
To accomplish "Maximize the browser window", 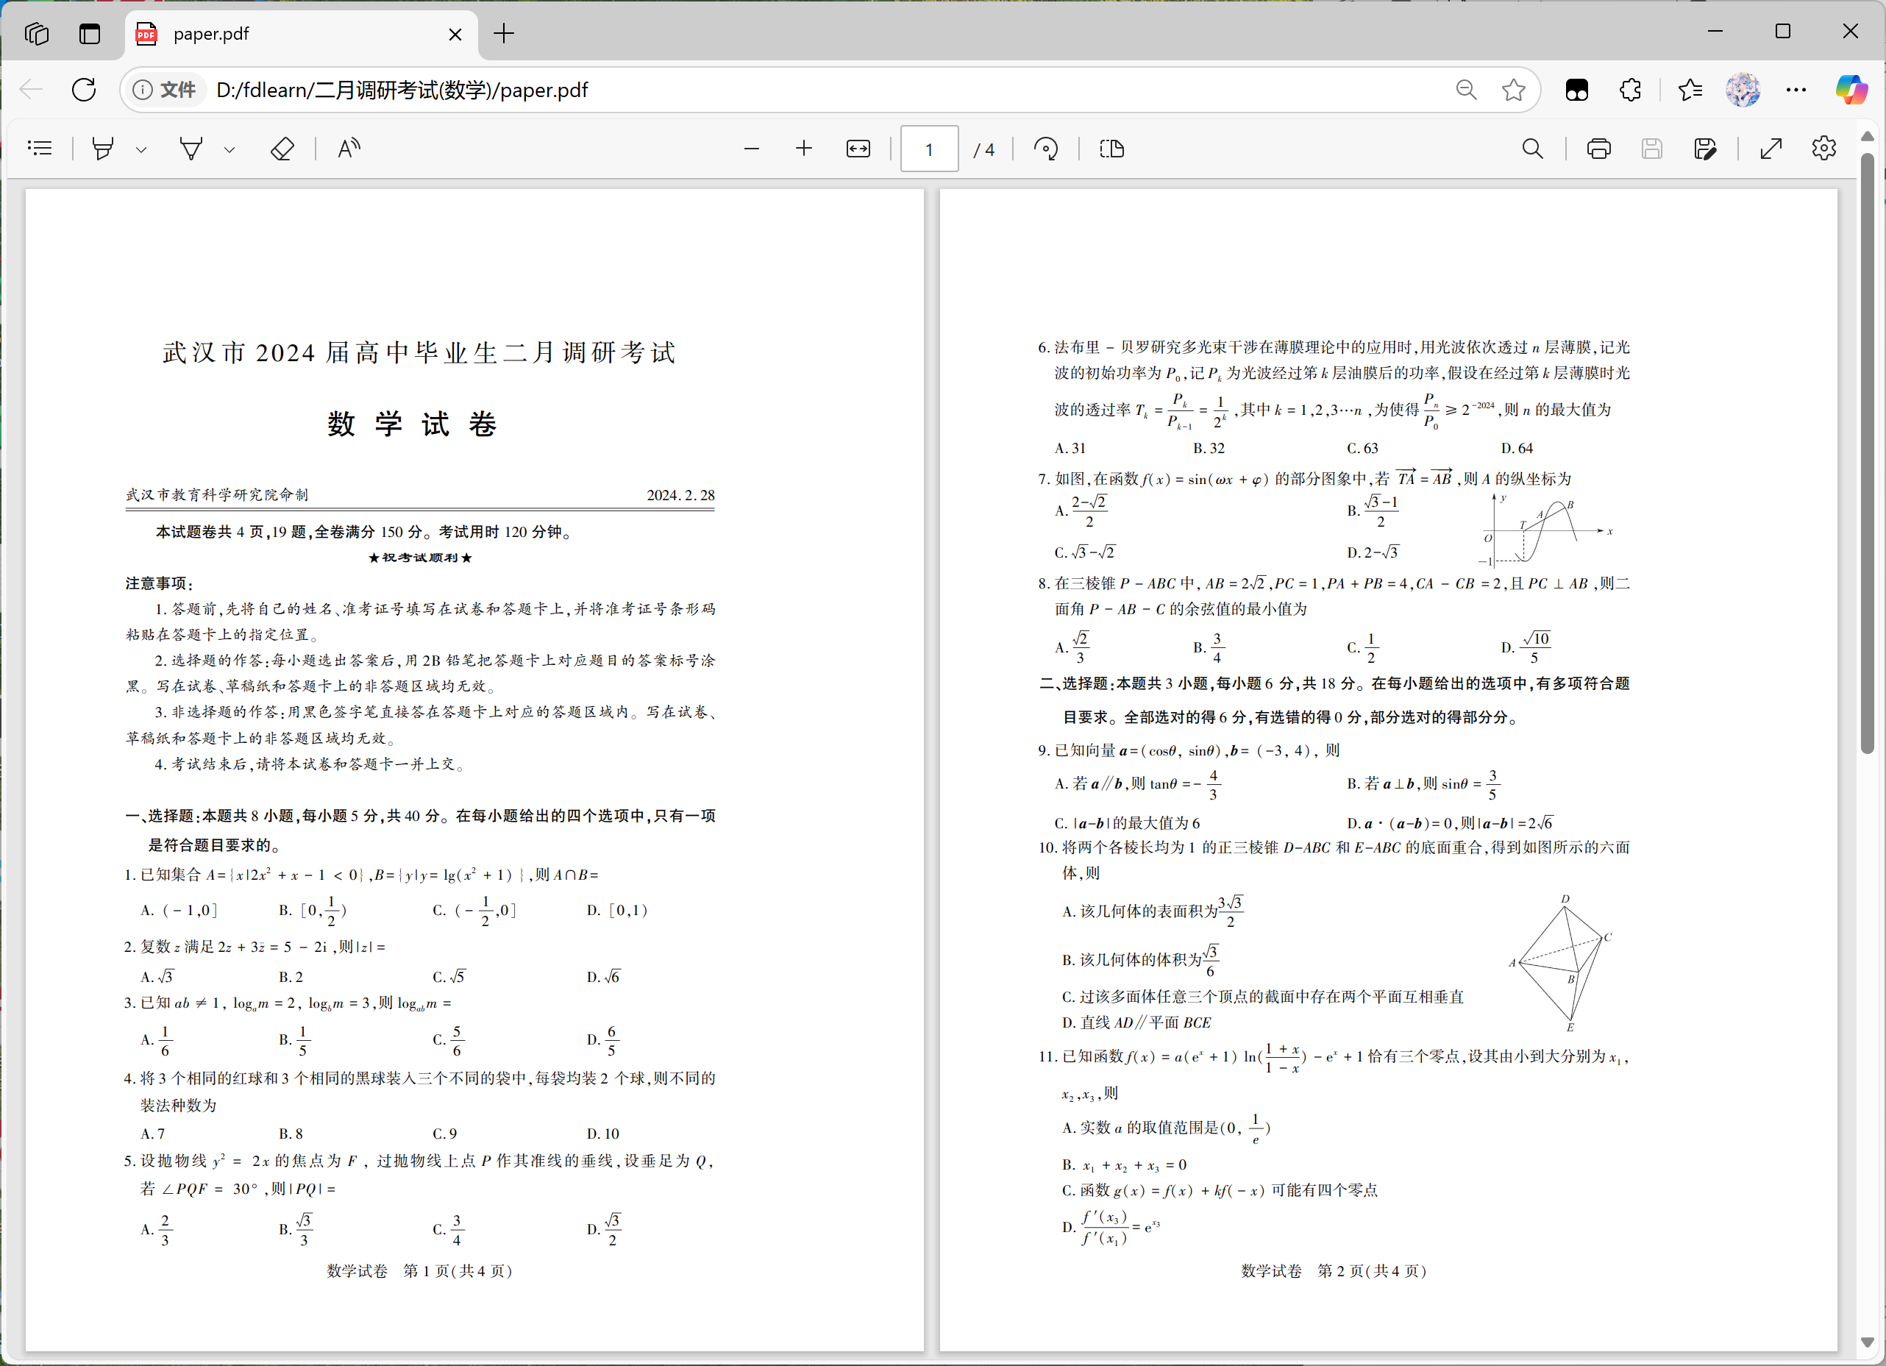I will (x=1783, y=32).
